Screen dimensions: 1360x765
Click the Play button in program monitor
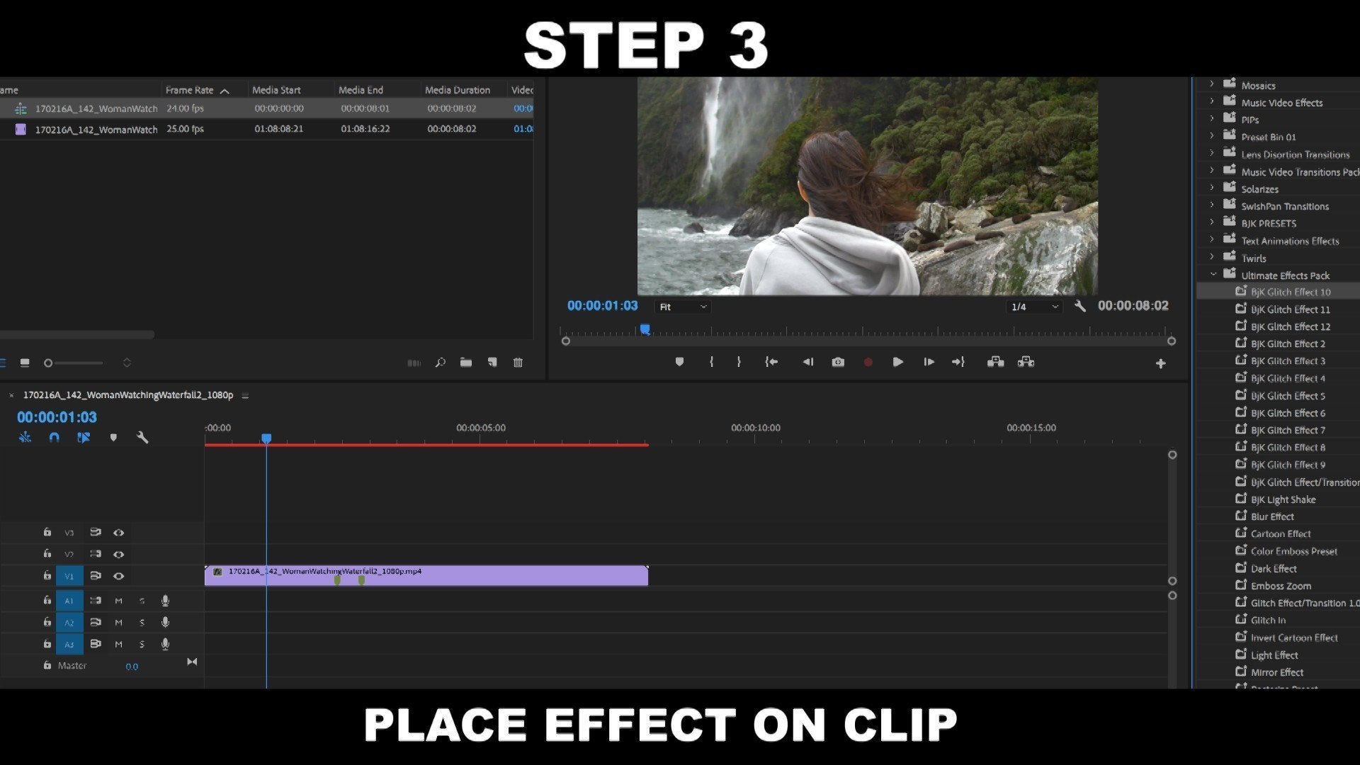coord(897,362)
